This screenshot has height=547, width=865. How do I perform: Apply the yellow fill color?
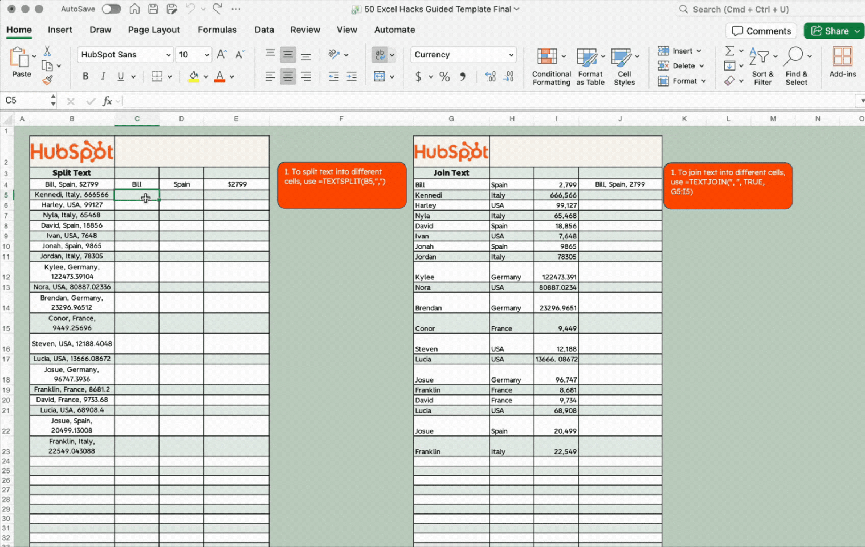[x=194, y=77]
